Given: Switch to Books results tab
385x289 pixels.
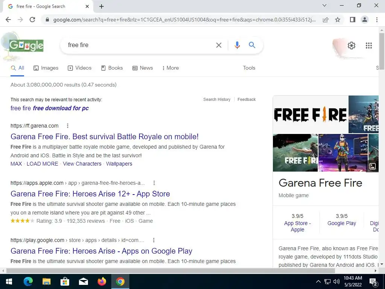Looking at the screenshot, I should click(x=112, y=68).
